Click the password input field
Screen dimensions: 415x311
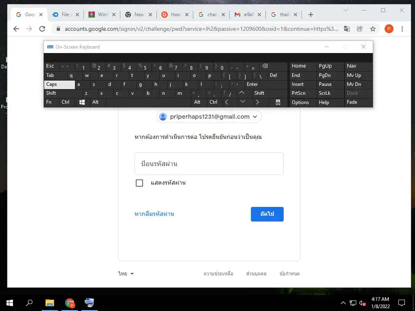pyautogui.click(x=209, y=164)
